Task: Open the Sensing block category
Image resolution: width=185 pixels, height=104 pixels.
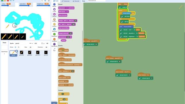Action: [x=54, y=30]
